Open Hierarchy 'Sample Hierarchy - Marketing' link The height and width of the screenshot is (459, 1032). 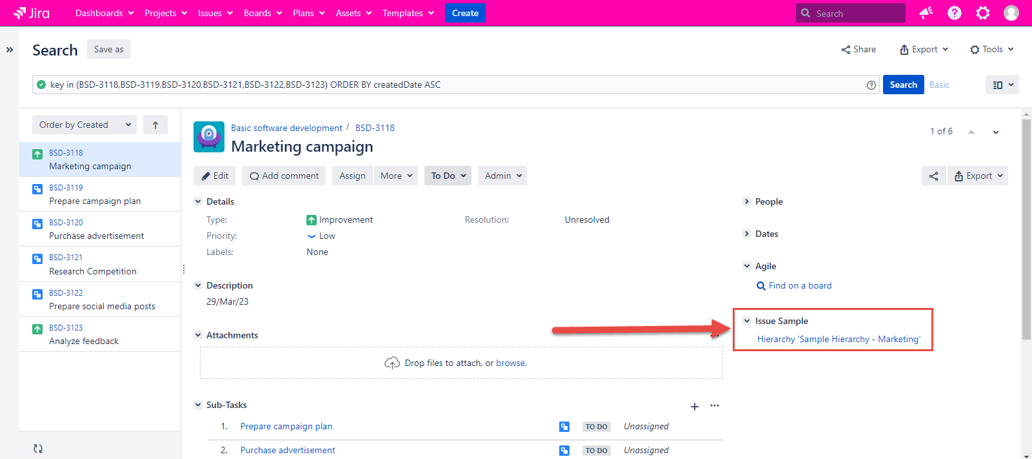838,339
